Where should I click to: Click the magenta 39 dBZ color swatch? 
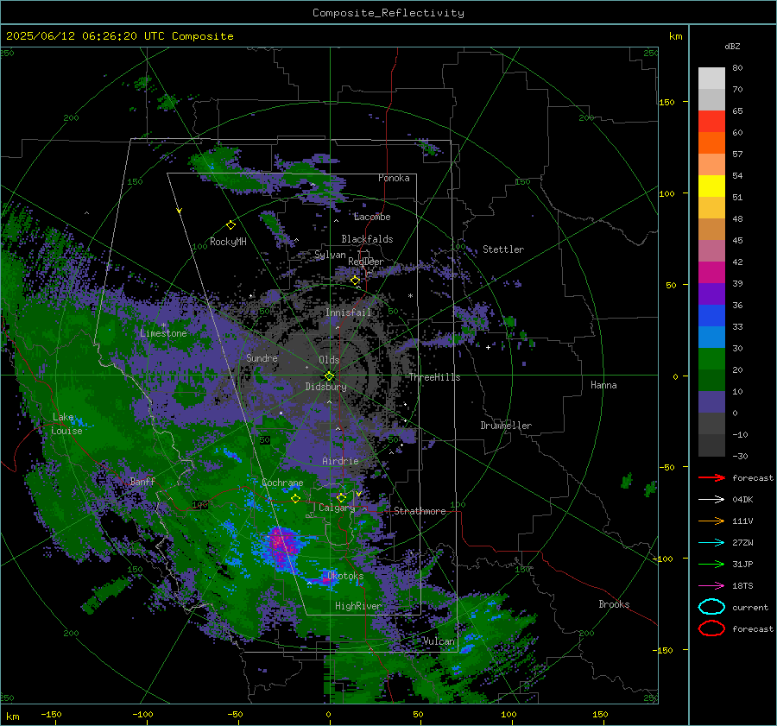coord(711,273)
